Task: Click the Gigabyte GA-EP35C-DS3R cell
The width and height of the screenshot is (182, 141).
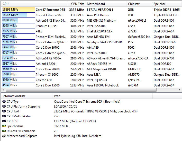Action: coord(104,42)
